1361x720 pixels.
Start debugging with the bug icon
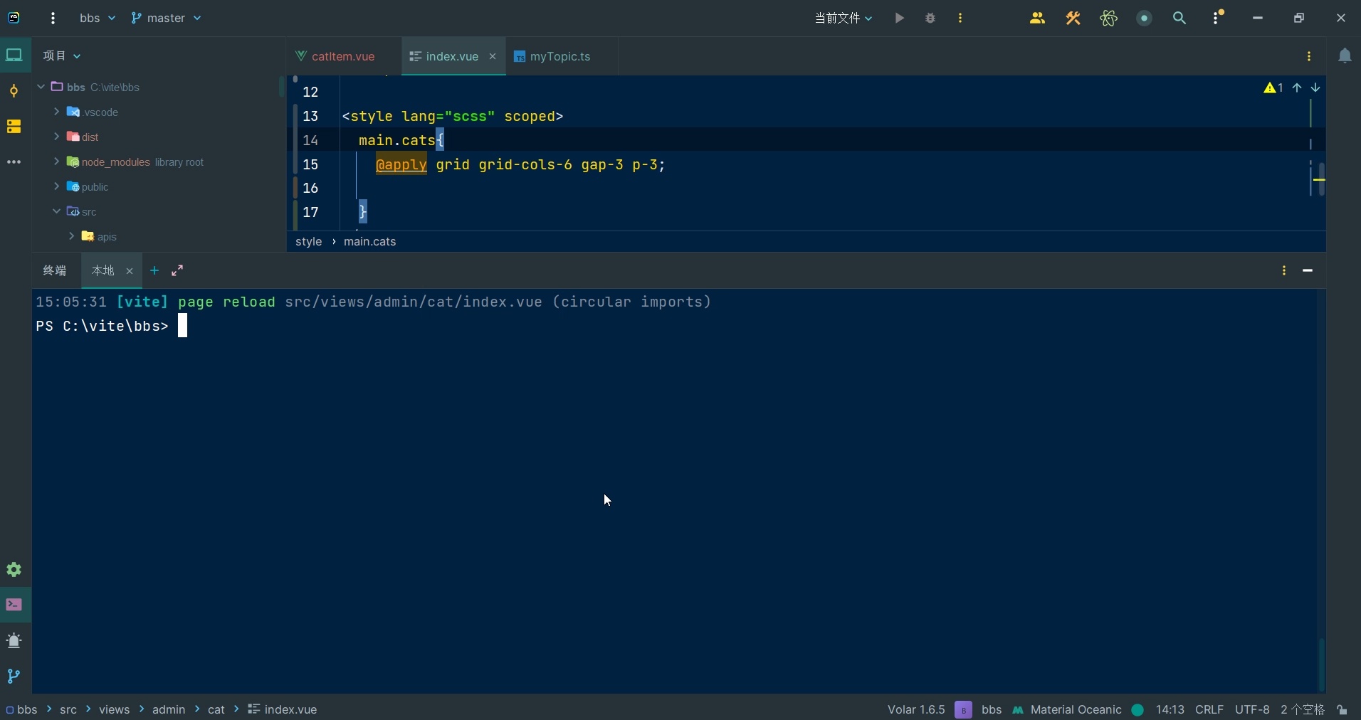pos(930,18)
